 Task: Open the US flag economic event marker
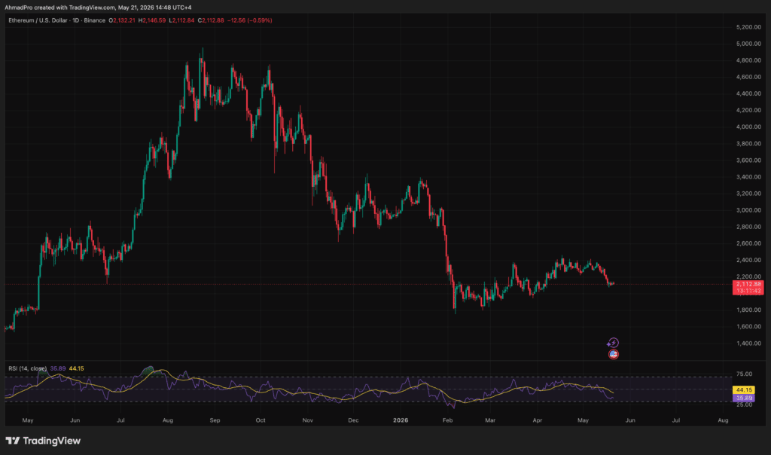[x=613, y=354]
